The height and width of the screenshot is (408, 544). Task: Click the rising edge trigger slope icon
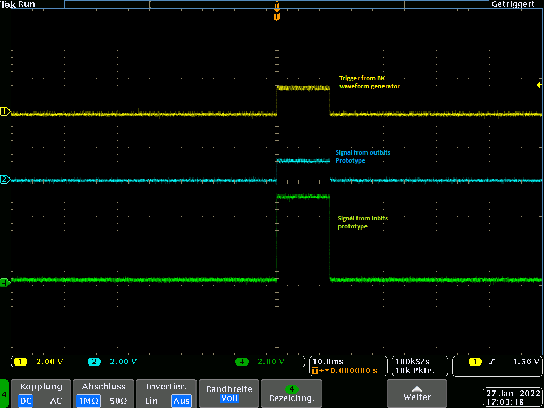[492, 362]
